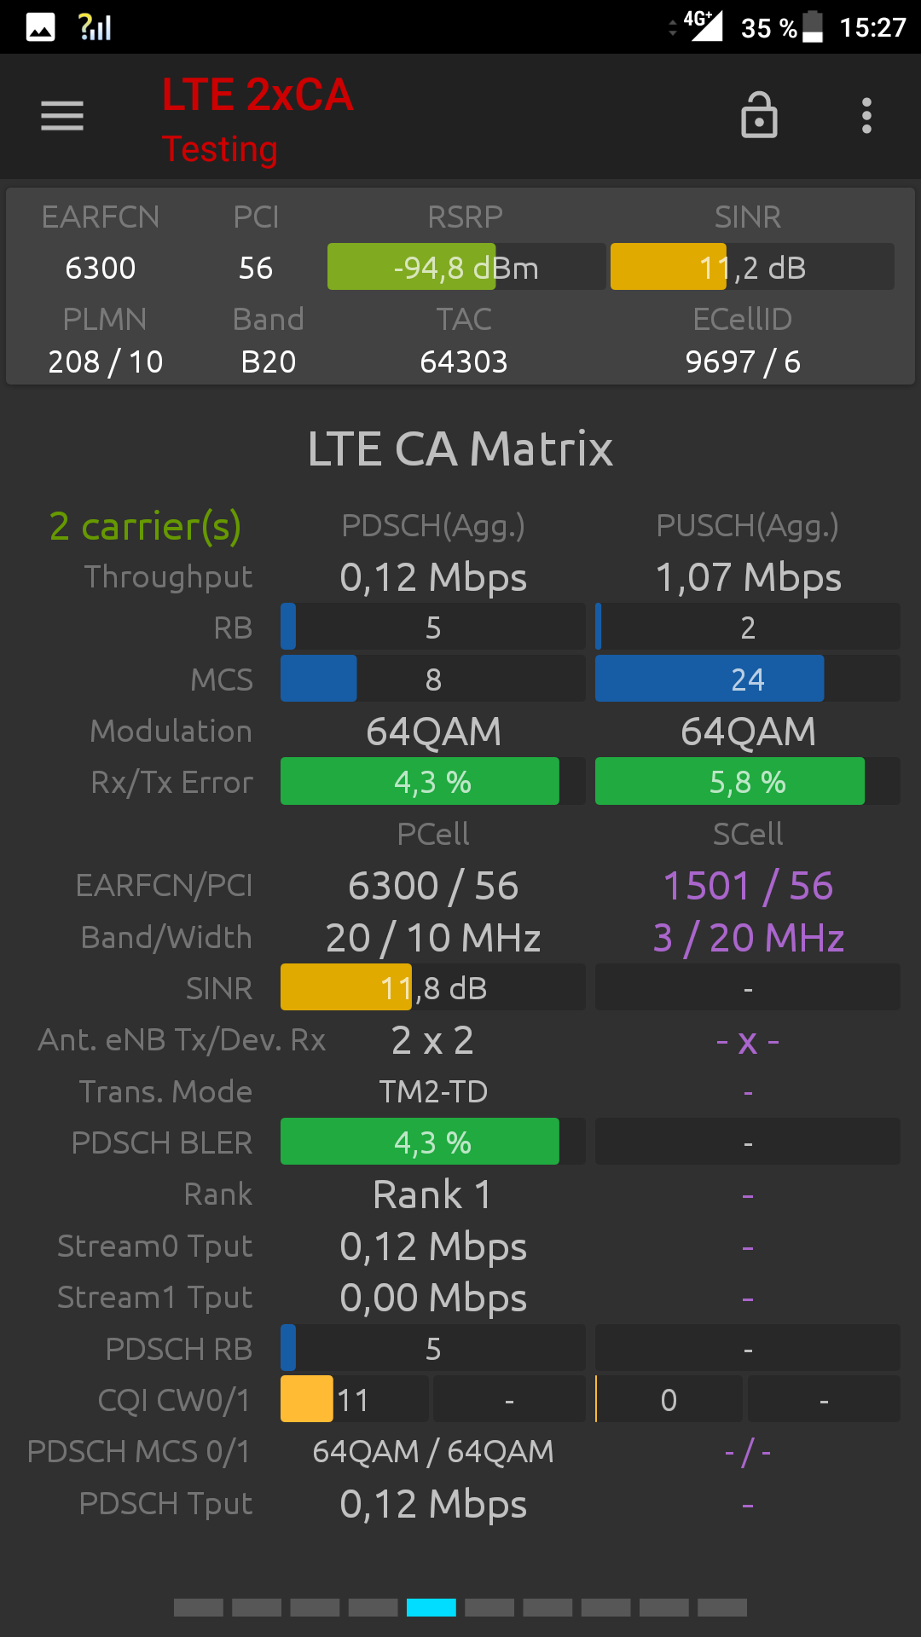Tap the PUSCH MCS 24 bar
Screen dimensions: 921x1637
tap(748, 679)
